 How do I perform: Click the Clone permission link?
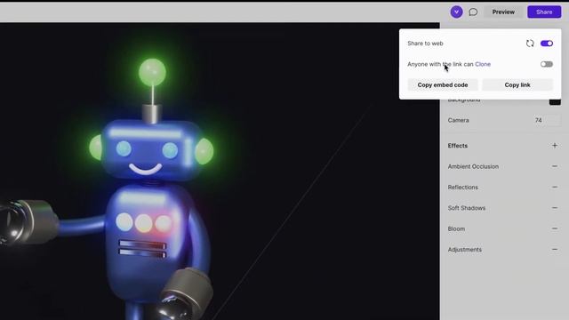(x=483, y=64)
